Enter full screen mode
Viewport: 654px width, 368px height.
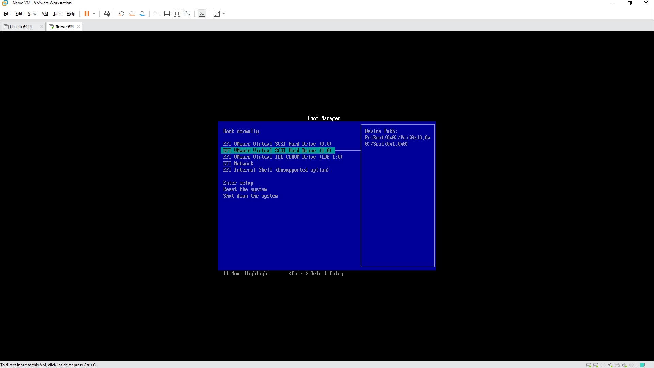(x=177, y=14)
